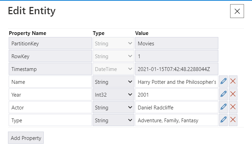Delete the Name property with red X
Image resolution: width=252 pixels, height=160 pixels.
(x=233, y=82)
